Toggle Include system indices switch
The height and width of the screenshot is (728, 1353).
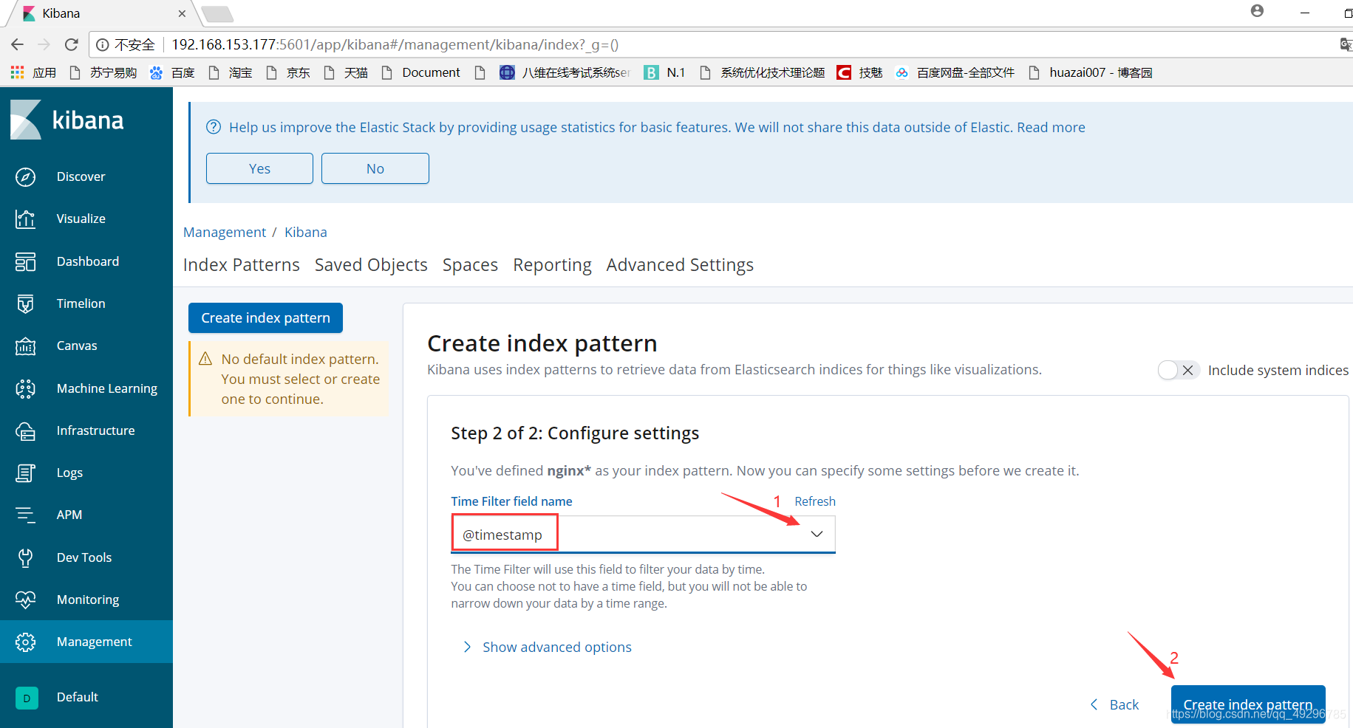pos(1178,371)
